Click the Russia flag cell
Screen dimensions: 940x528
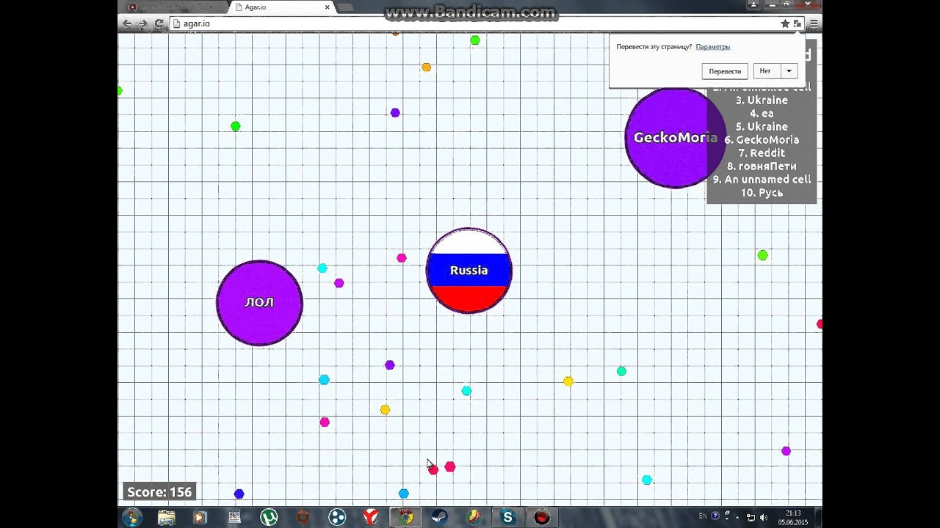[x=469, y=271]
